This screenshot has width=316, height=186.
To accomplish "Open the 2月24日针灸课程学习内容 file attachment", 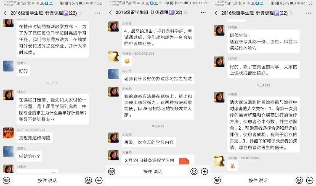I will [x=158, y=160].
